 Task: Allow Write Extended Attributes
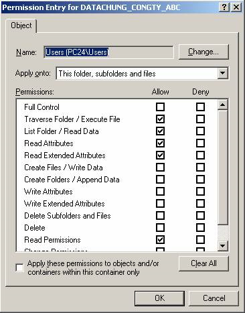[x=160, y=204]
